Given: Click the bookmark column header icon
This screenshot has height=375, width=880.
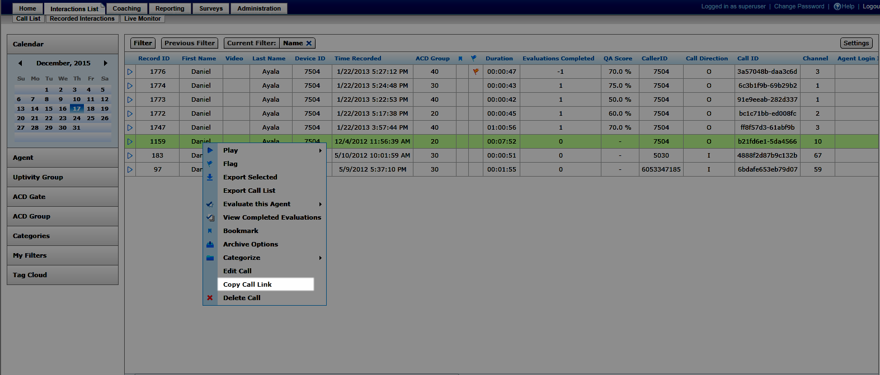Looking at the screenshot, I should click(x=460, y=59).
